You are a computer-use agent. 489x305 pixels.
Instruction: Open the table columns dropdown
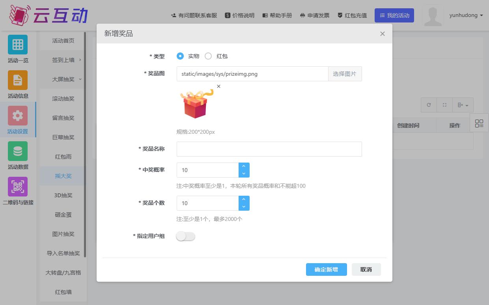463,105
